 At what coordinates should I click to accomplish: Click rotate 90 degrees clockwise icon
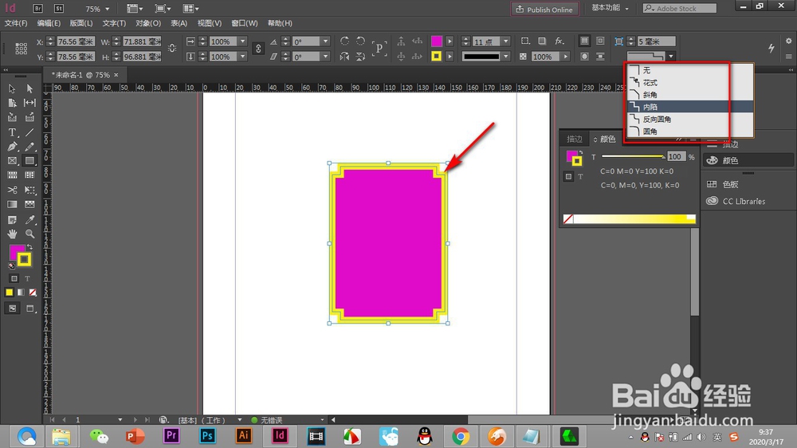pos(344,41)
